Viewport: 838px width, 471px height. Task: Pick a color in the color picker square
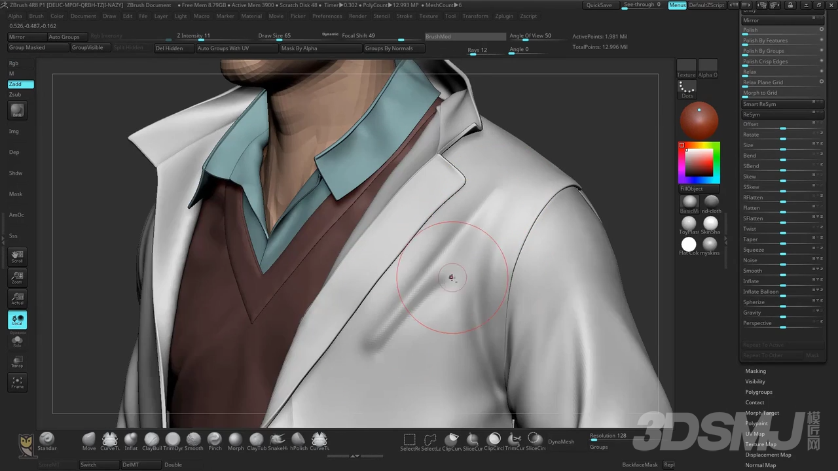[x=699, y=162]
